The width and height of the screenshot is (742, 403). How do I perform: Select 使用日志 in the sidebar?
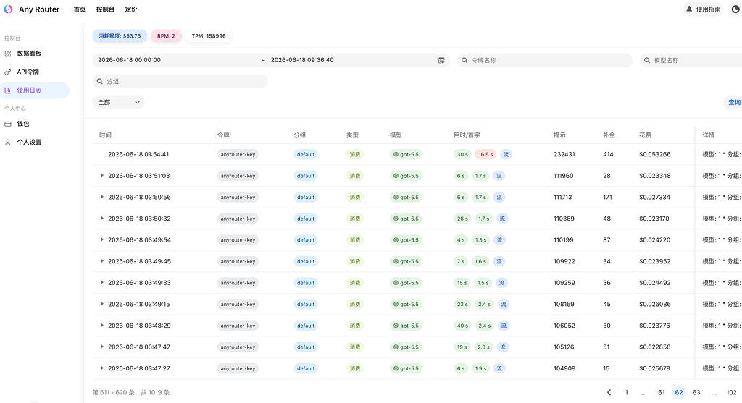pos(35,90)
